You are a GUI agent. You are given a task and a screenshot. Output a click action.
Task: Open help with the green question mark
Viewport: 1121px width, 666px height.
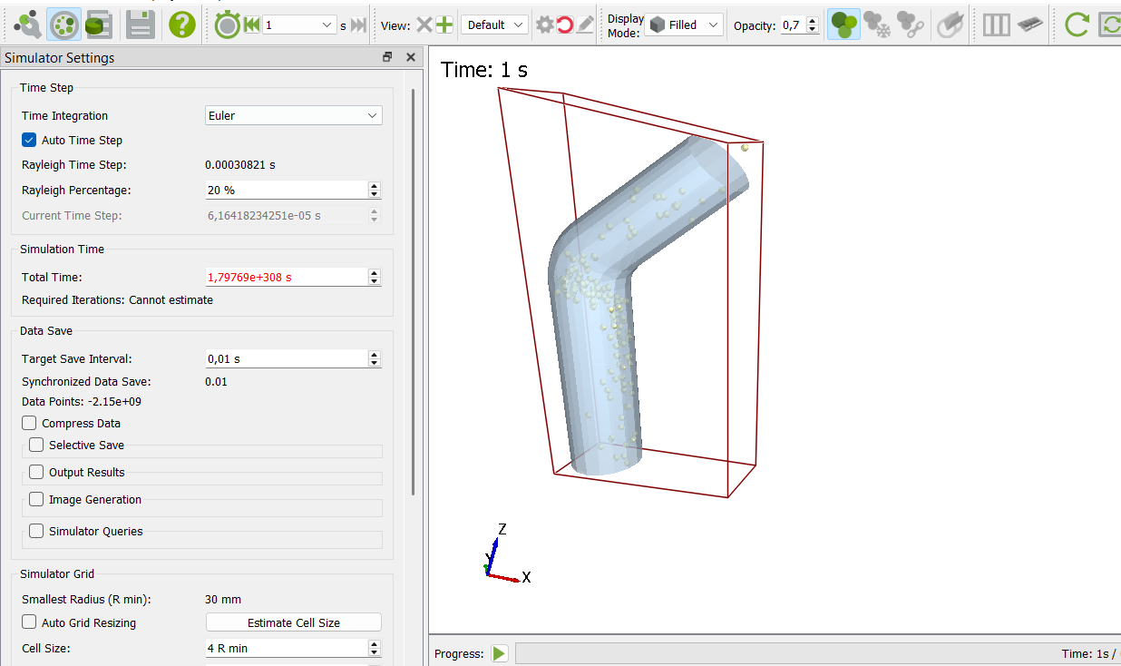pyautogui.click(x=182, y=24)
